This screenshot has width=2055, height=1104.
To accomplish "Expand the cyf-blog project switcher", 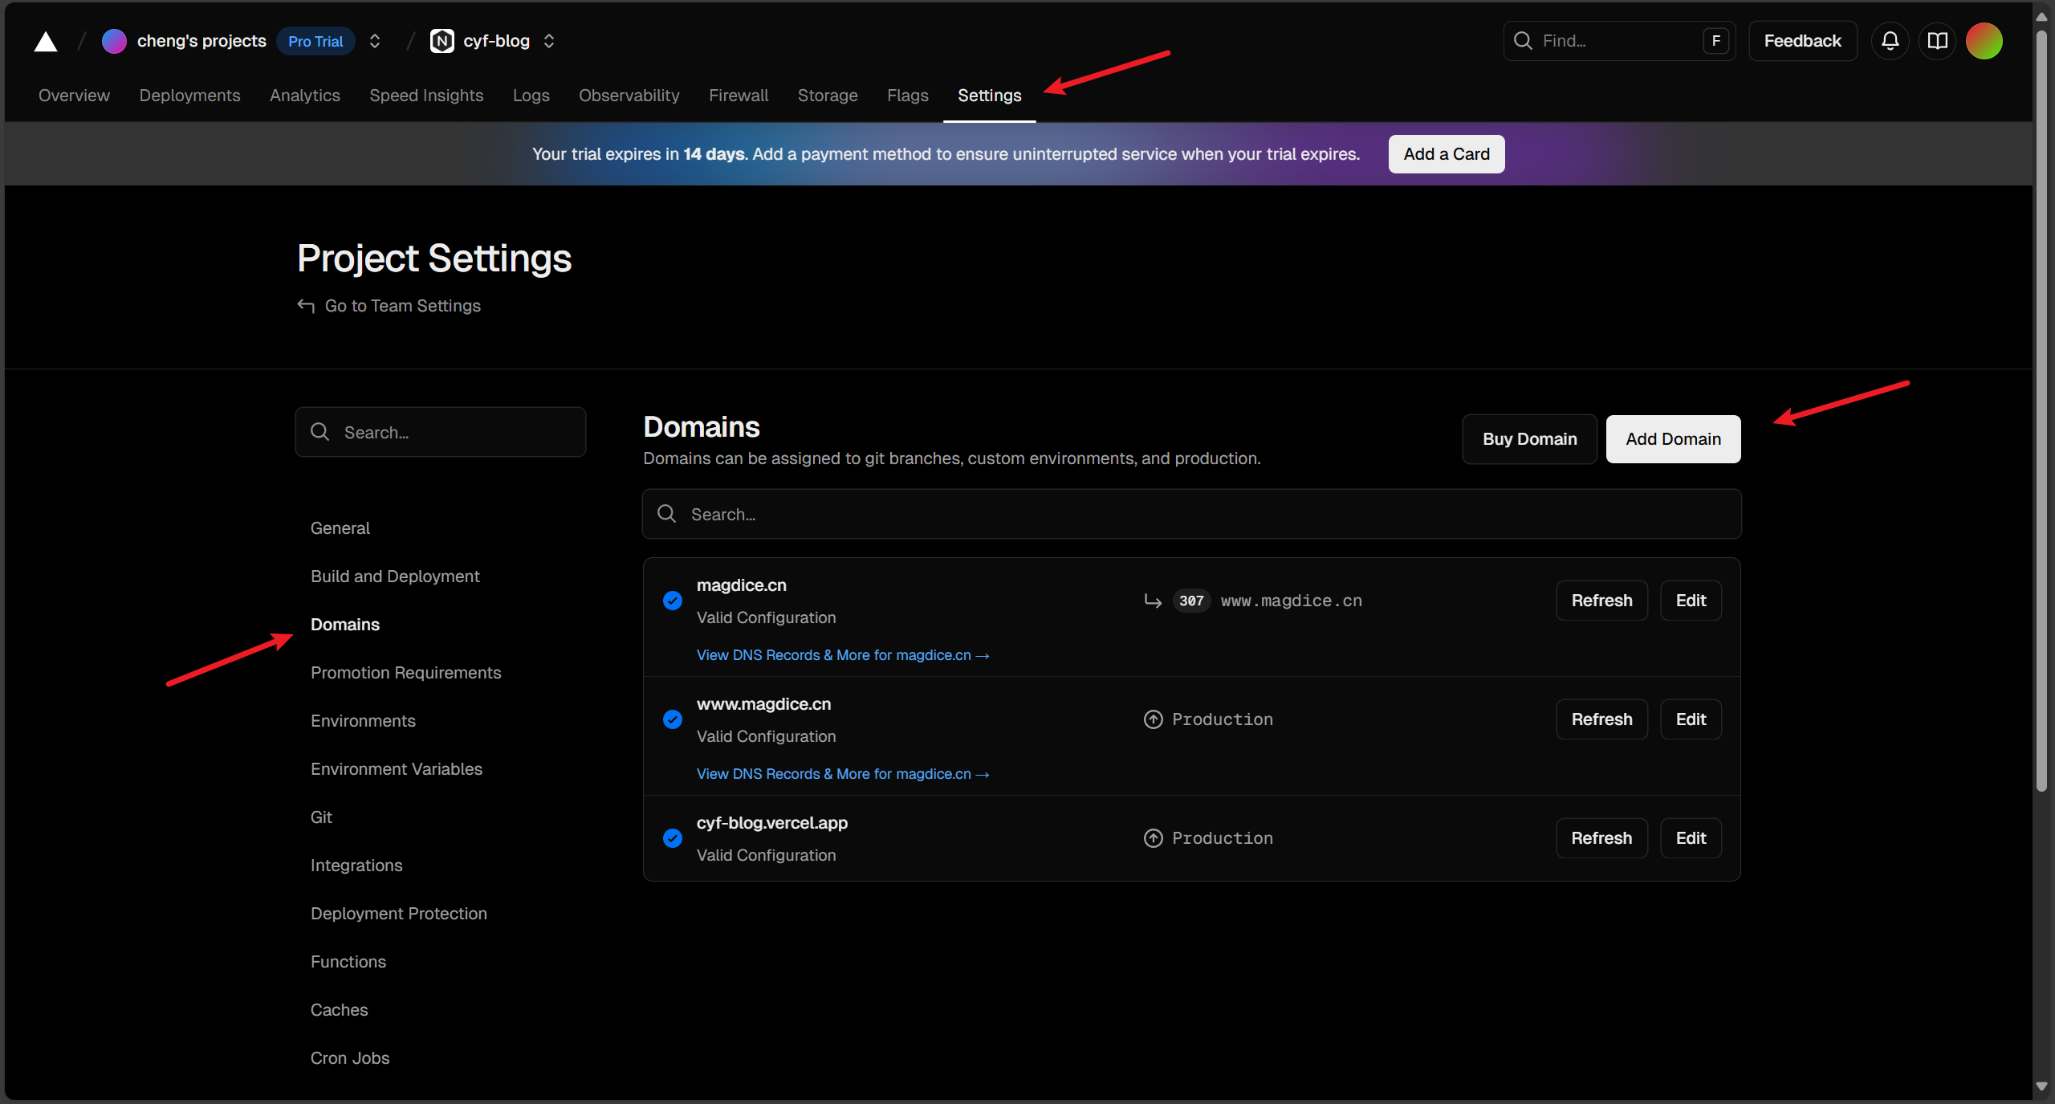I will pos(549,41).
